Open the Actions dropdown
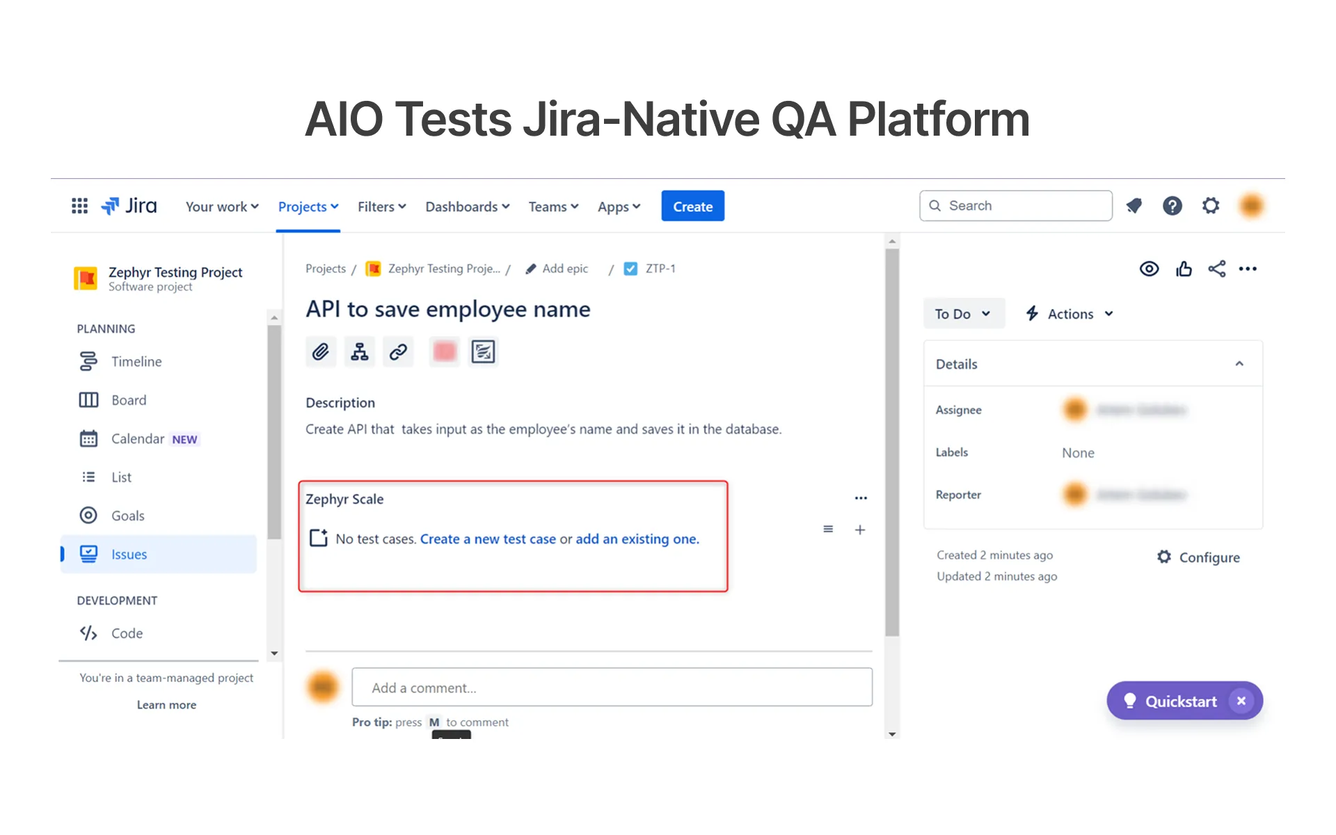This screenshot has height=835, width=1336. click(1070, 314)
